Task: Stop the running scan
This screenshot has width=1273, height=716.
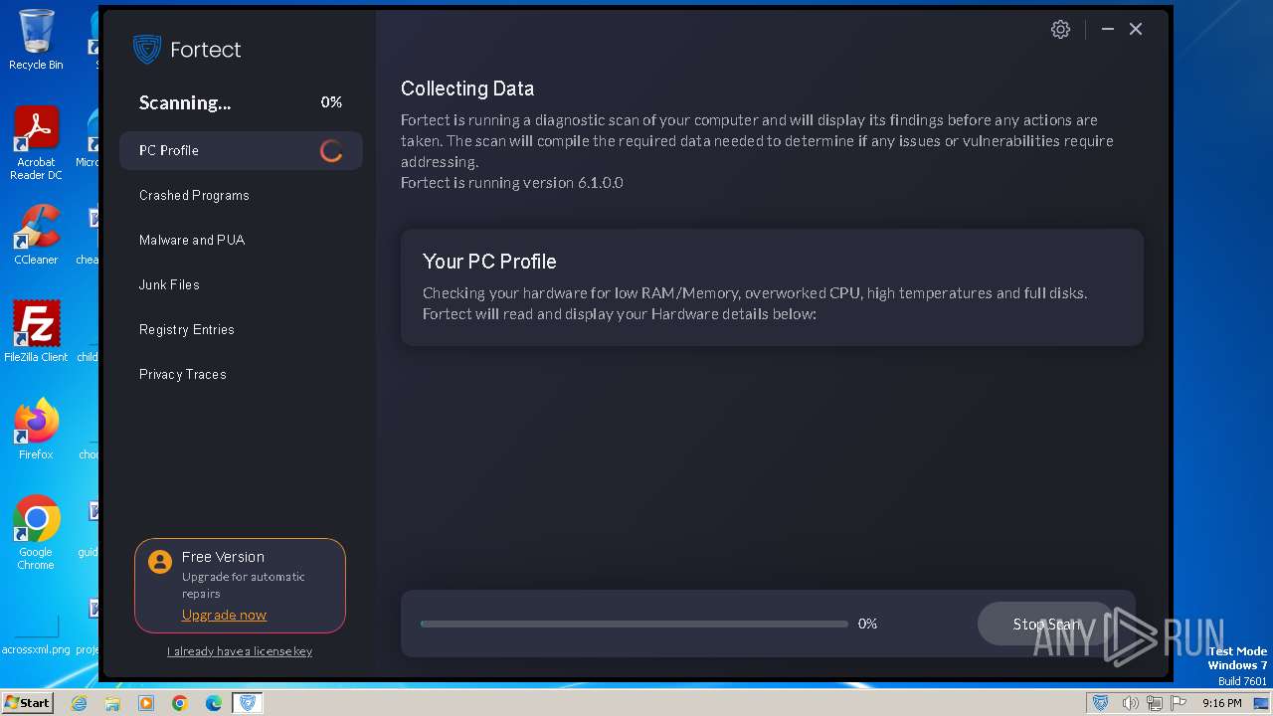Action: [x=1046, y=625]
